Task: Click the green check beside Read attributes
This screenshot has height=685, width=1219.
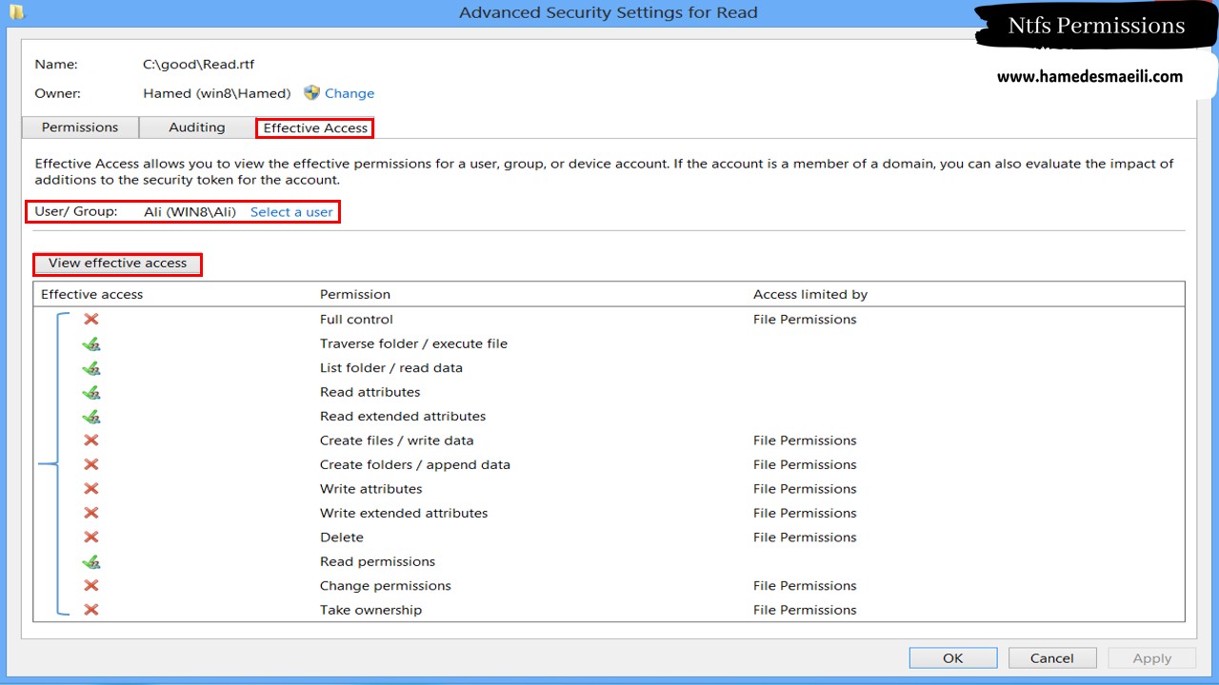Action: [91, 393]
